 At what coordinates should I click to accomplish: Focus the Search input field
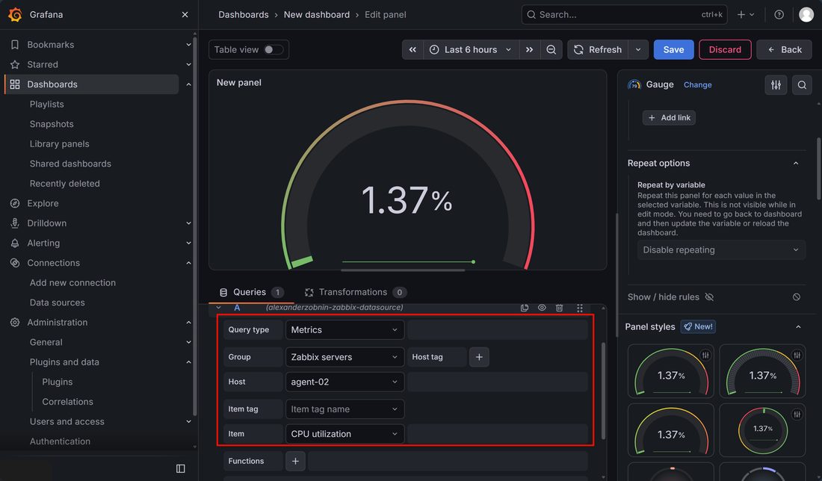pyautogui.click(x=624, y=15)
